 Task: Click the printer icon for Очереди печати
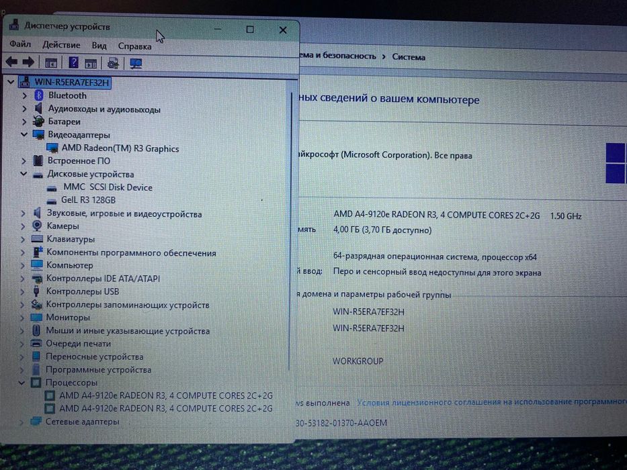click(x=36, y=343)
